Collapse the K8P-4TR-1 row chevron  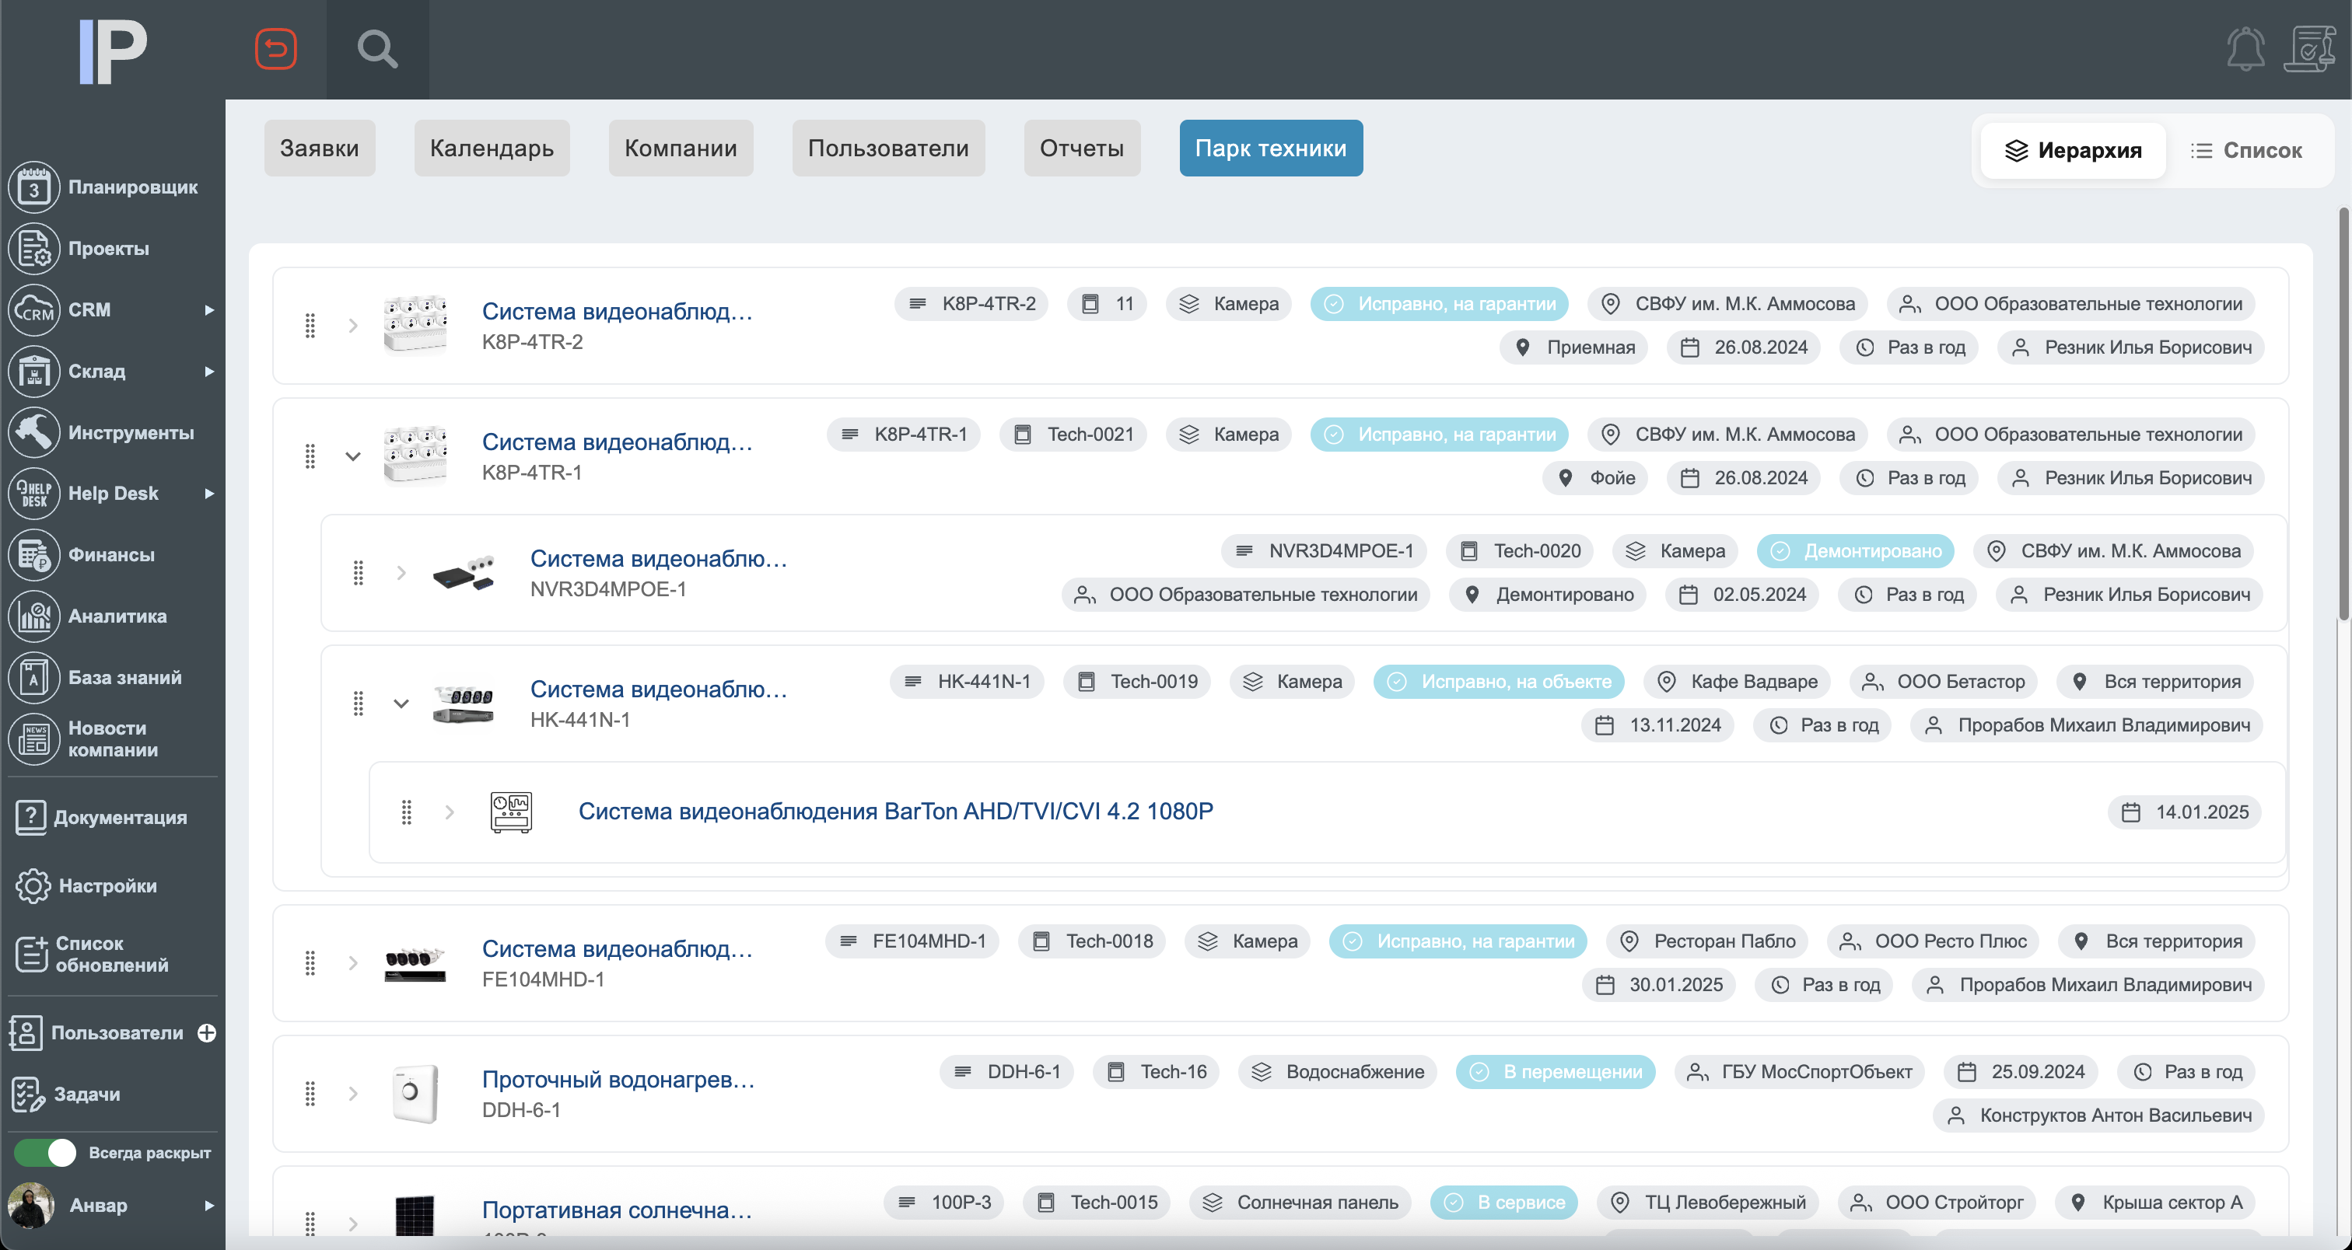point(352,456)
